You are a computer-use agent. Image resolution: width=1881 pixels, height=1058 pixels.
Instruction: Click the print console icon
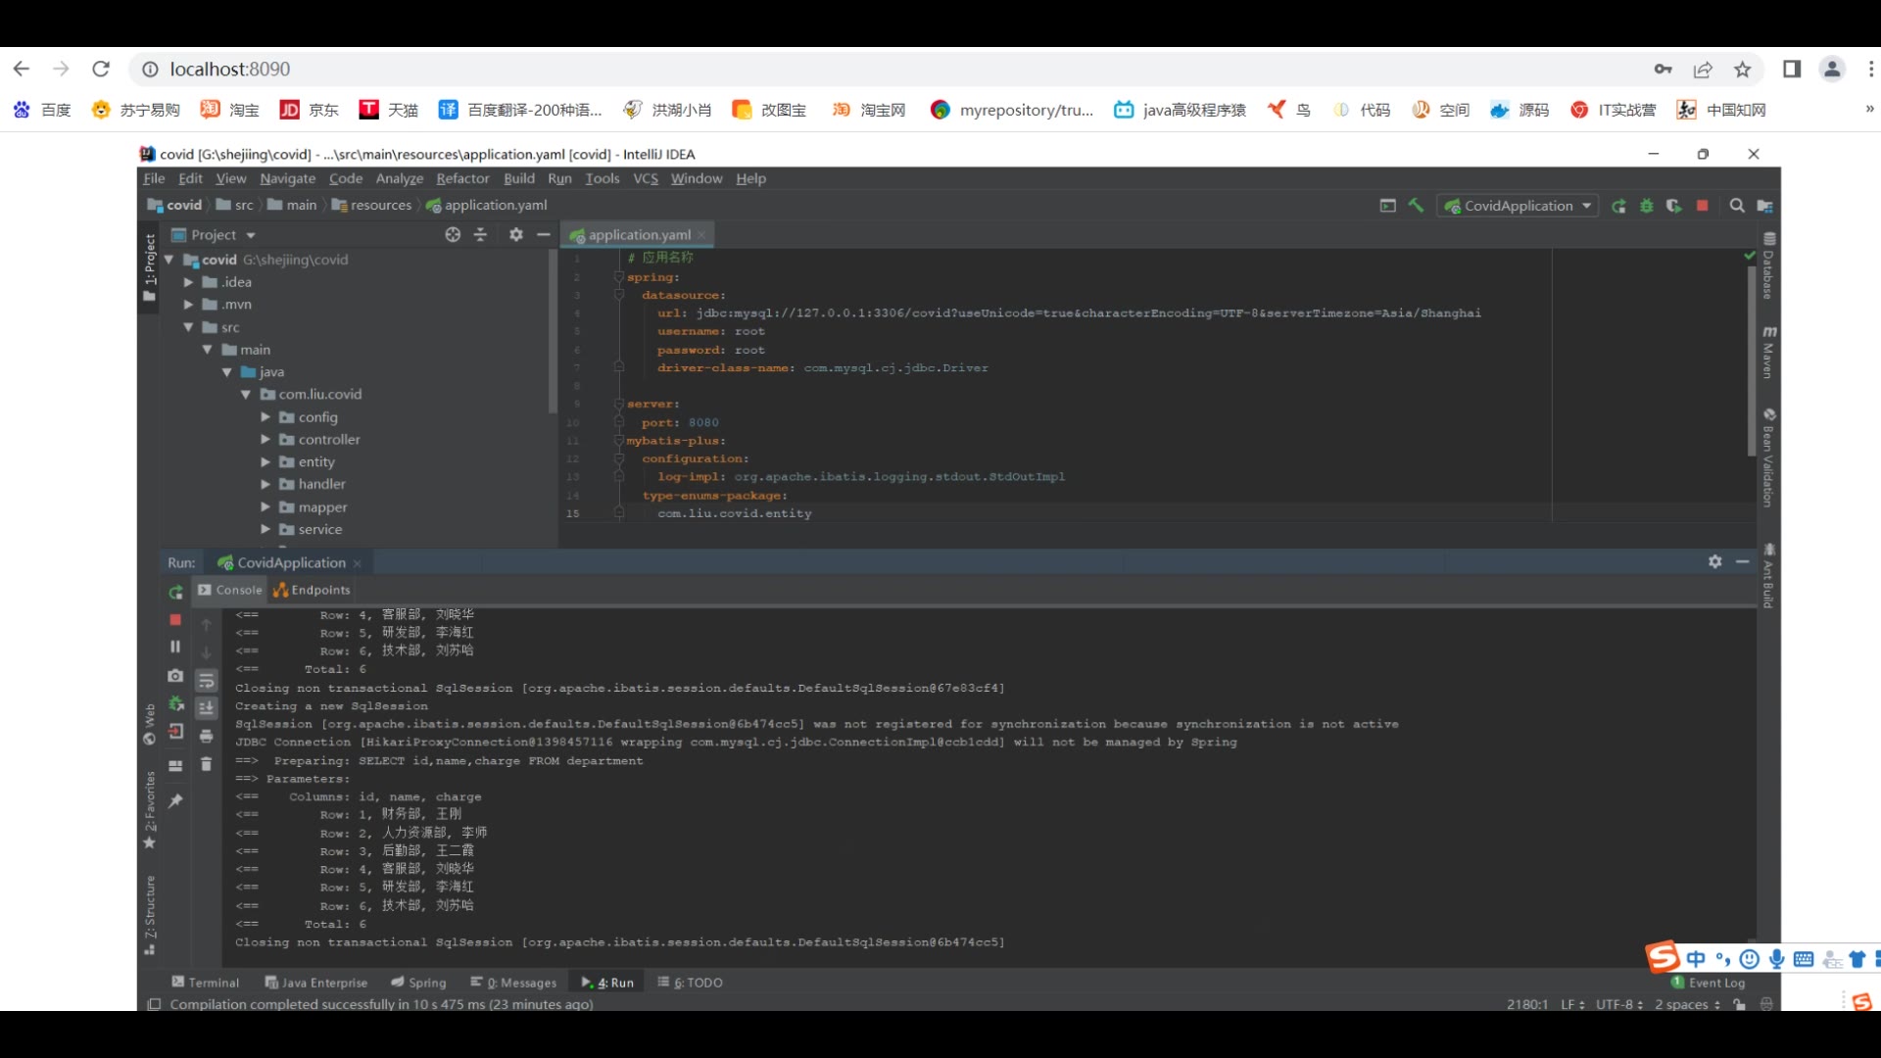click(x=206, y=736)
